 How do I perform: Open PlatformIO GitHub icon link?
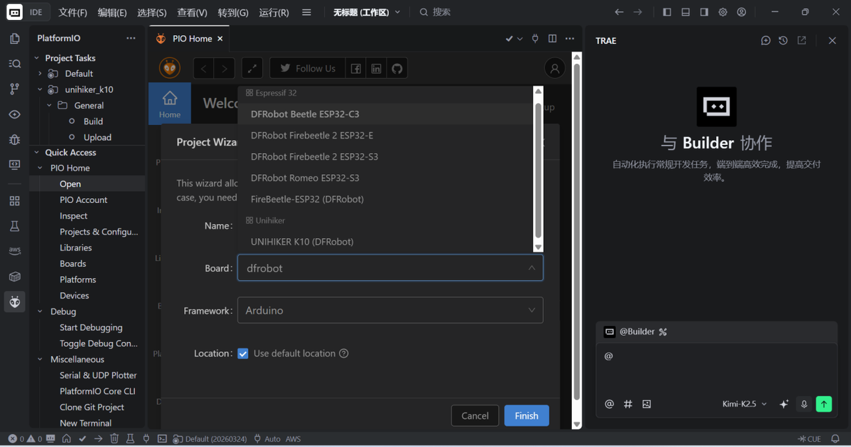(397, 69)
